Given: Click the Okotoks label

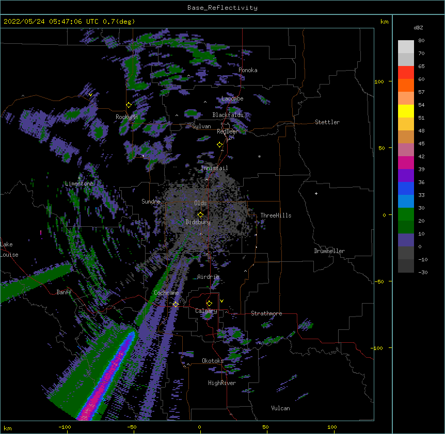Looking at the screenshot, I should (213, 361).
